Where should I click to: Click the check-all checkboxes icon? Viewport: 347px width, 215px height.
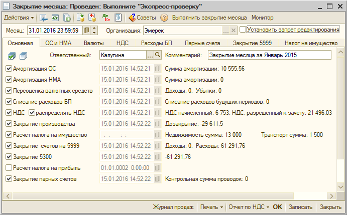click(13, 55)
